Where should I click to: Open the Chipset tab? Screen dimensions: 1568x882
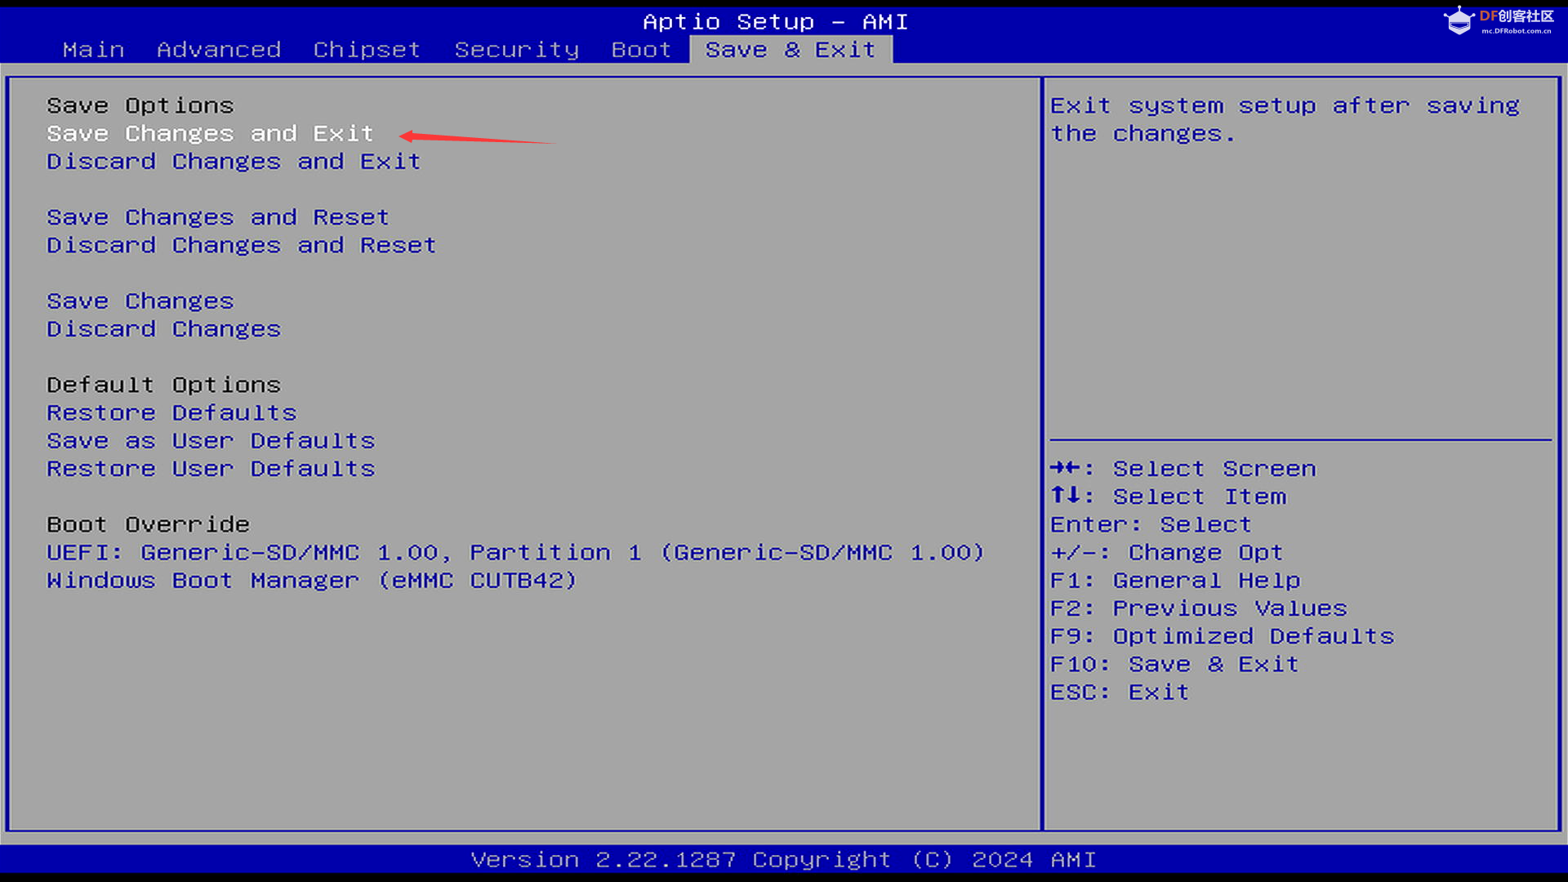pos(367,50)
